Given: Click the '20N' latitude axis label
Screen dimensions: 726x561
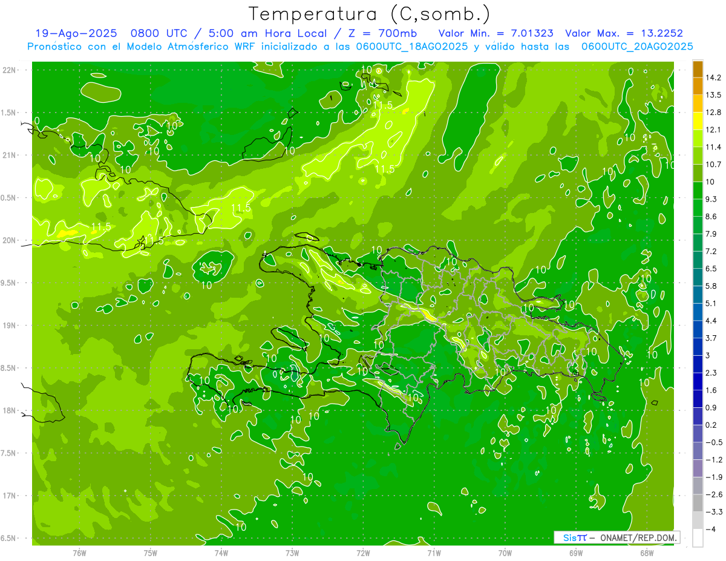Looking at the screenshot, I should click(8, 240).
